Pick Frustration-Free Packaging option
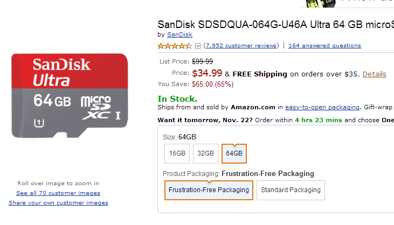Image resolution: width=394 pixels, height=225 pixels. coord(209,190)
